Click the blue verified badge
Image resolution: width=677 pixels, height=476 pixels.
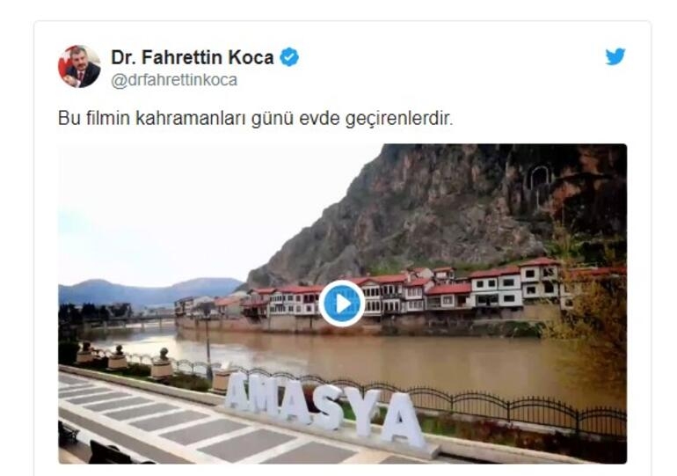tap(289, 57)
